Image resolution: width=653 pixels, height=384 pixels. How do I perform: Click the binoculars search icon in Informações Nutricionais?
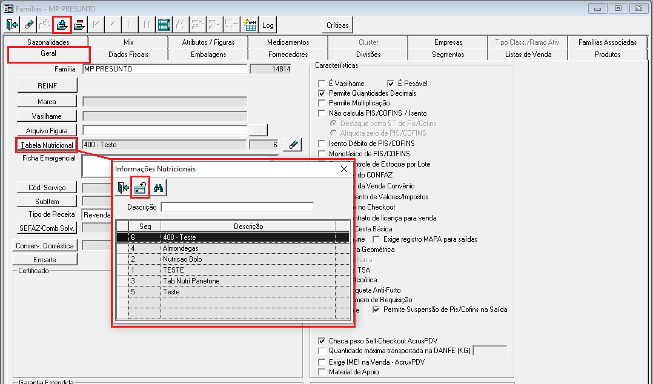(x=158, y=188)
